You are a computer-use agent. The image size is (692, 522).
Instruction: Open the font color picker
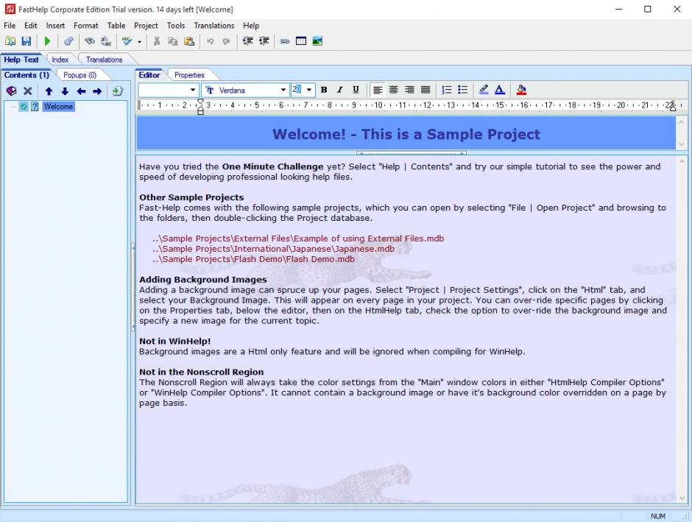[500, 90]
